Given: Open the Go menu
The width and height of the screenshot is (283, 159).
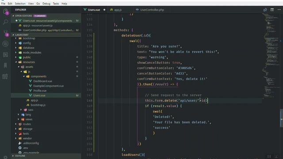Looking at the screenshot, I should (38, 4).
